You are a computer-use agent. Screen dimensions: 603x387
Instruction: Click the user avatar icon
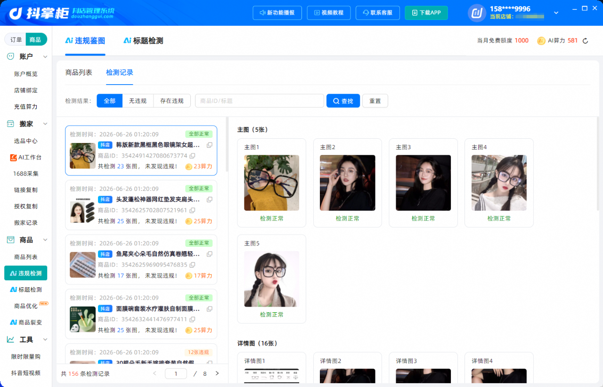coord(477,13)
